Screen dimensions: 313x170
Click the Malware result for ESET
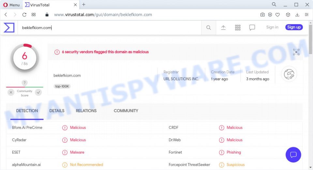pos(77,152)
